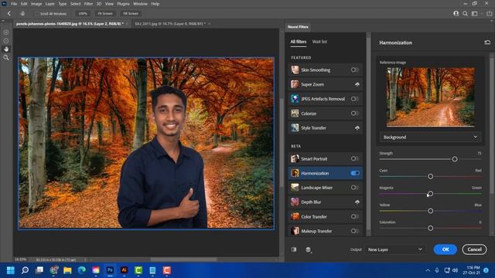The width and height of the screenshot is (495, 278).
Task: Click the autumn forest reference image thumbnail
Action: (430, 97)
